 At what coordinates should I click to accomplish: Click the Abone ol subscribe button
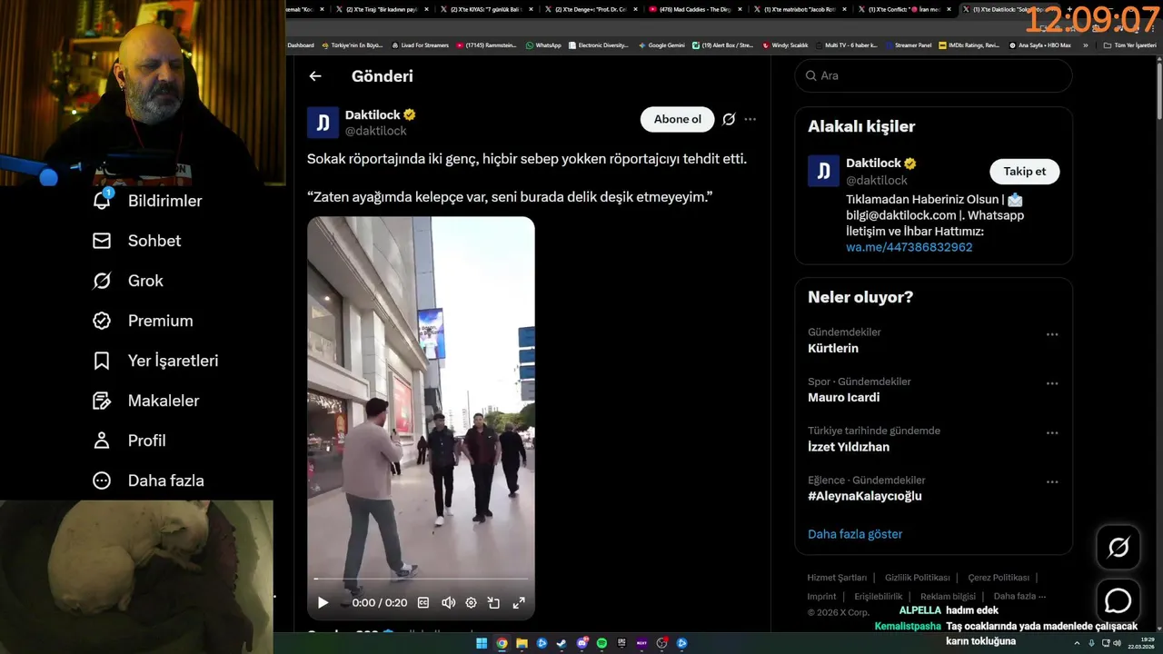point(678,119)
